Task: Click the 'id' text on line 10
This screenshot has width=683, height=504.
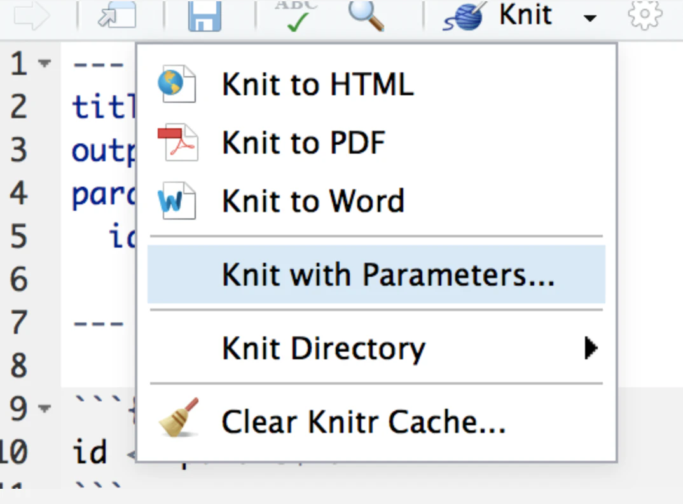Action: [x=89, y=451]
